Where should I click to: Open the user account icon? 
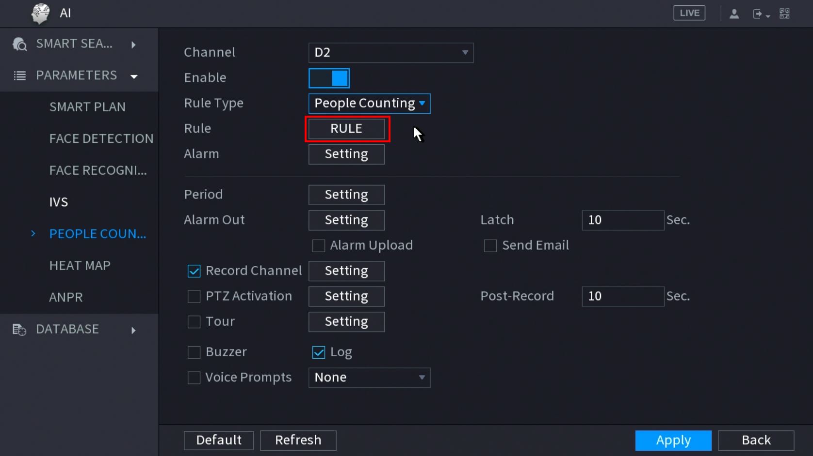pyautogui.click(x=734, y=14)
